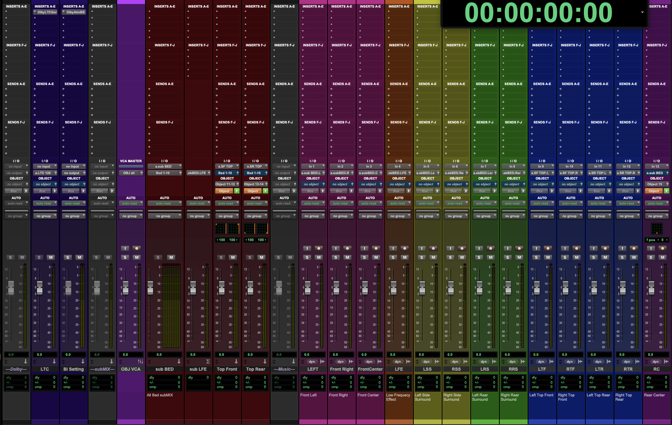
Task: Open the timecode counter dropdown arrow
Action: pyautogui.click(x=642, y=12)
